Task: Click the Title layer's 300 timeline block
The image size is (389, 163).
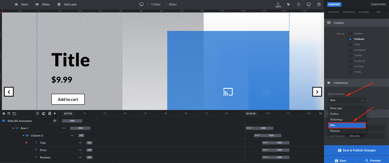Action: pos(89,143)
